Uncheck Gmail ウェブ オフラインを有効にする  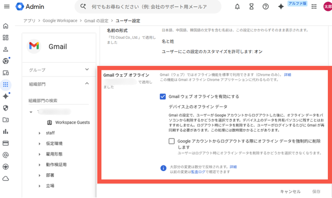click(162, 97)
